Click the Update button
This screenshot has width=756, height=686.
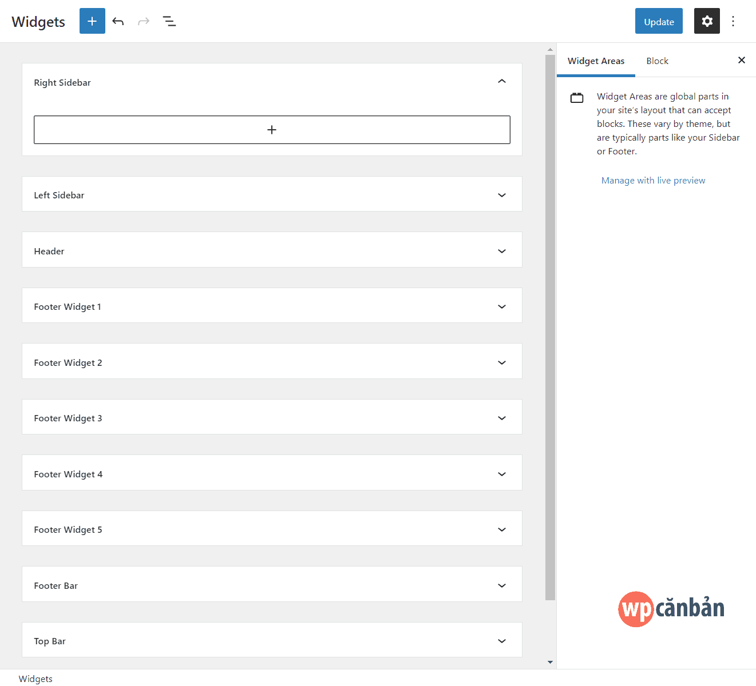pos(659,21)
